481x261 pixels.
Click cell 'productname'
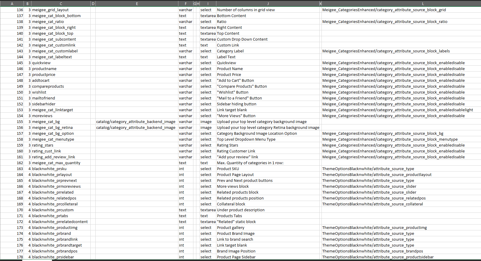[x=61, y=69]
